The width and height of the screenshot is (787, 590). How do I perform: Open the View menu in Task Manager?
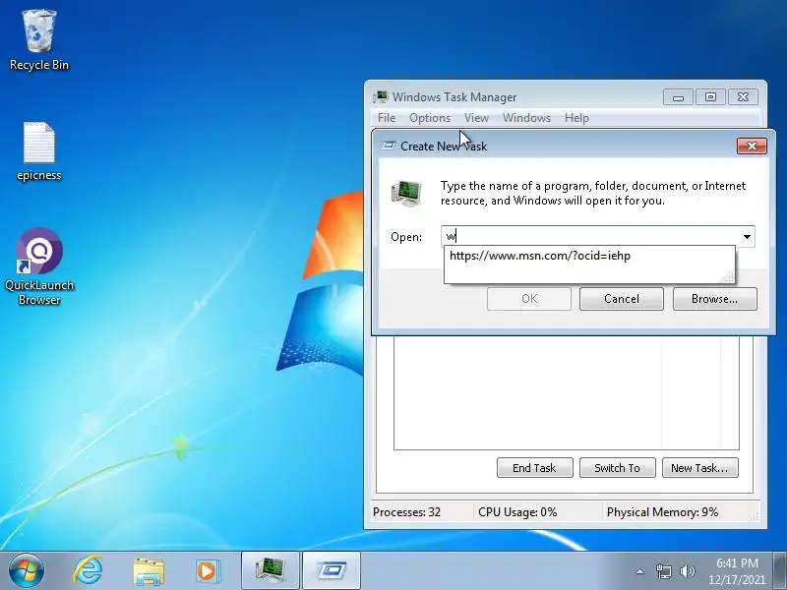click(x=476, y=118)
